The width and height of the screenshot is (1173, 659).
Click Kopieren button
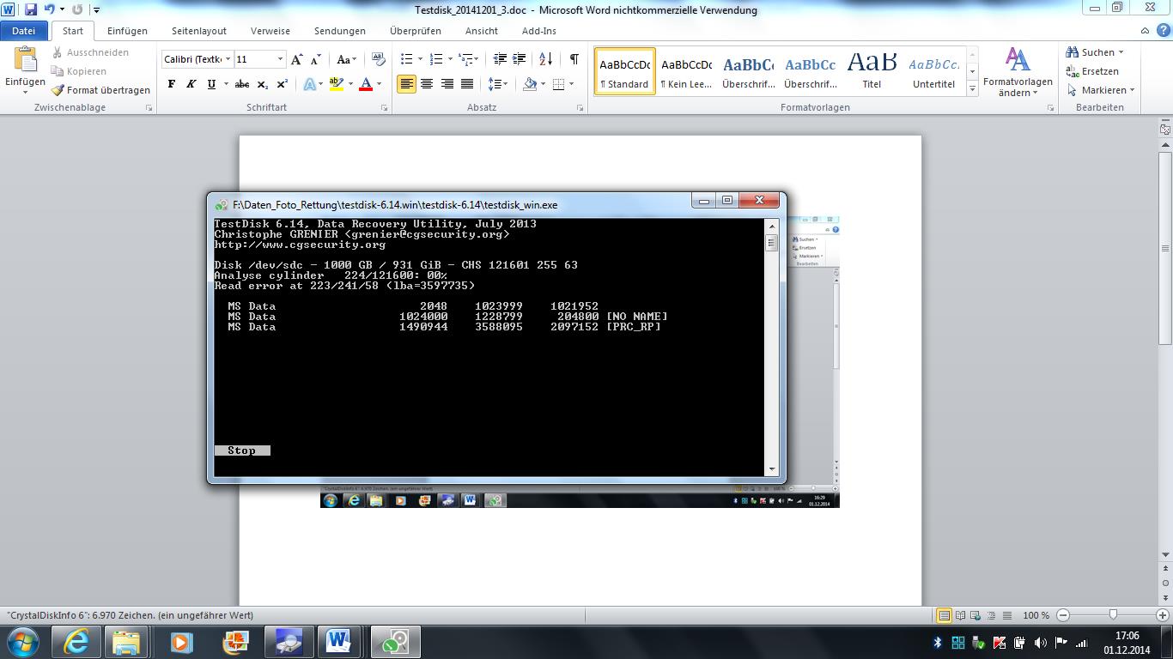(79, 71)
